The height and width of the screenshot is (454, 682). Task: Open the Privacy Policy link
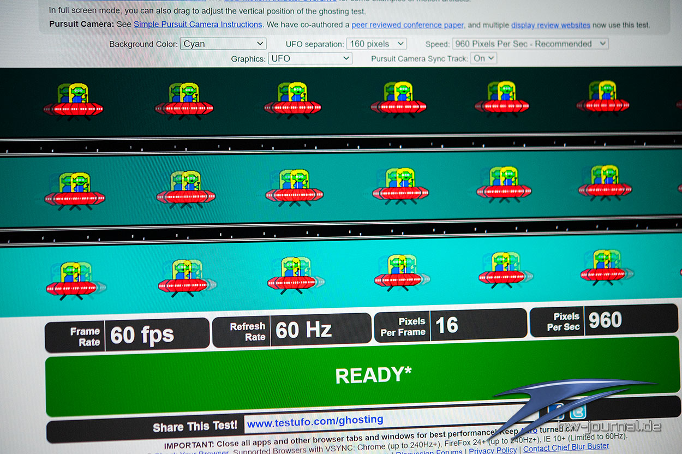(x=493, y=450)
